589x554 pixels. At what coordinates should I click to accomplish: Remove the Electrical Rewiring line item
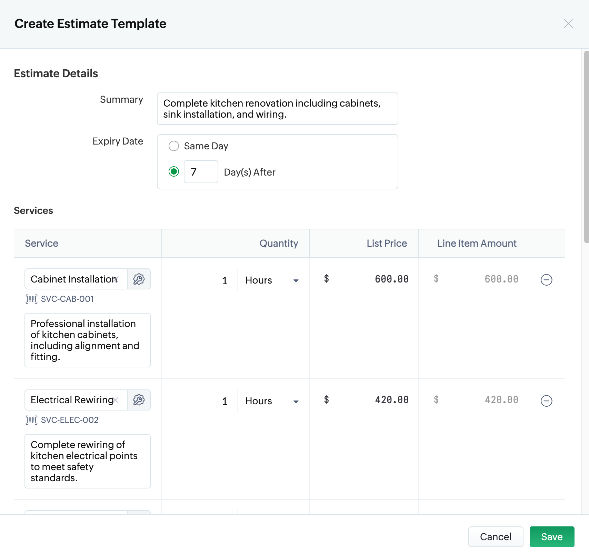pos(546,401)
